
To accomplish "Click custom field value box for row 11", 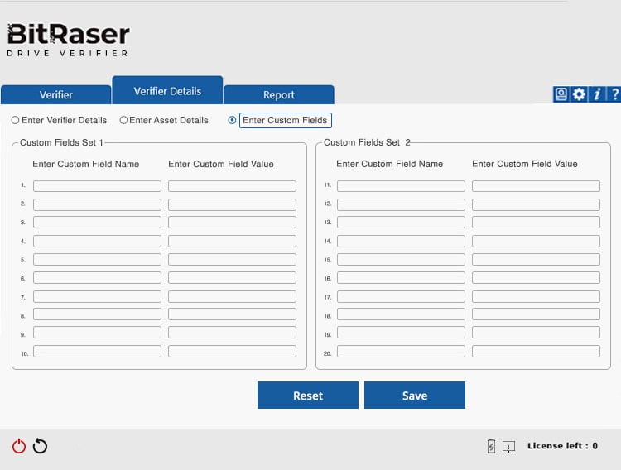I will coord(536,186).
